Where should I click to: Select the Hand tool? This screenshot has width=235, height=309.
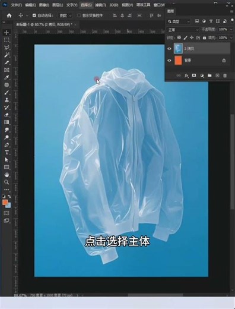7,175
